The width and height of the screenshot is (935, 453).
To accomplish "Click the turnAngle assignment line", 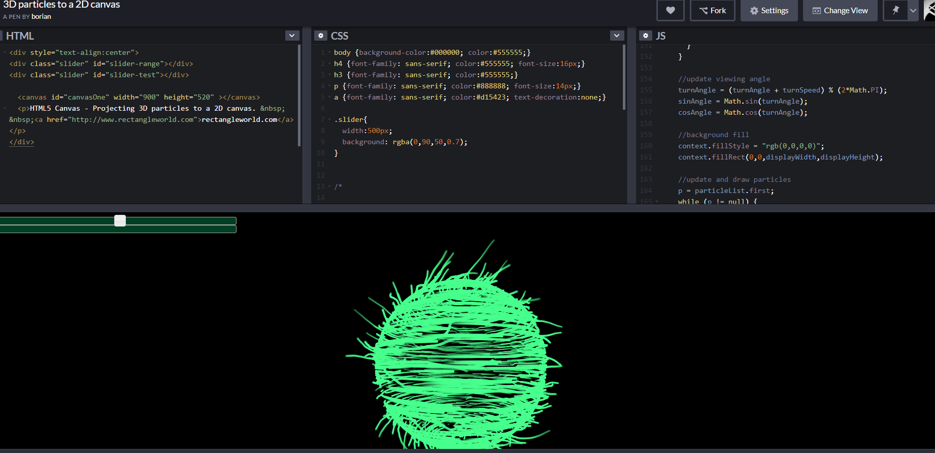I will 782,90.
